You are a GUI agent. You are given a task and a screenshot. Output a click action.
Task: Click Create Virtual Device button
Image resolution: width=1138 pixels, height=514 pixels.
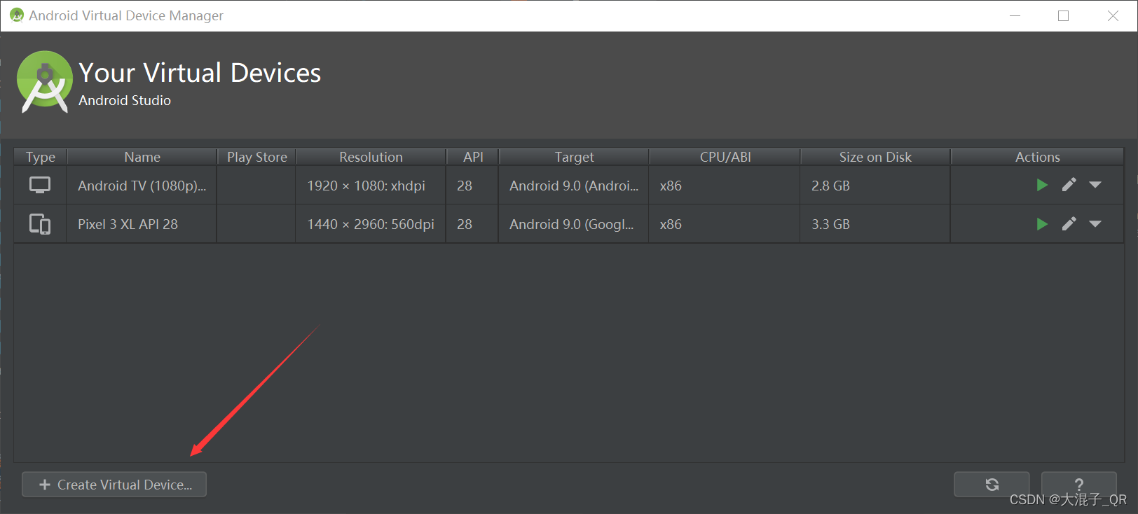tap(114, 485)
